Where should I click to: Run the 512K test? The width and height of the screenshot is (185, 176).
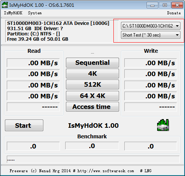click(92, 84)
